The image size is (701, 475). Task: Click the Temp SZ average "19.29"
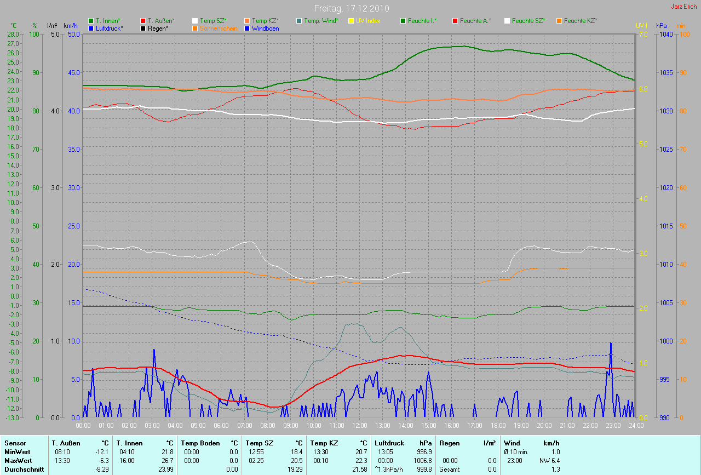pos(295,470)
